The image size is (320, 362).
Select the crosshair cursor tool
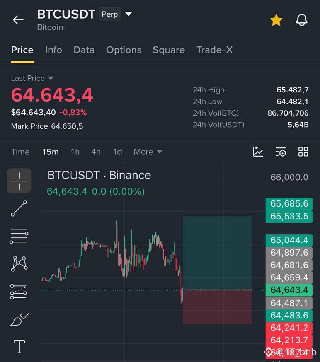pos(19,181)
